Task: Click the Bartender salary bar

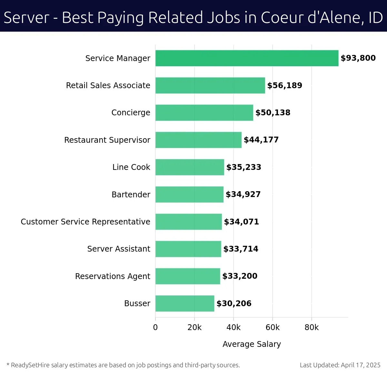Action: pyautogui.click(x=189, y=194)
